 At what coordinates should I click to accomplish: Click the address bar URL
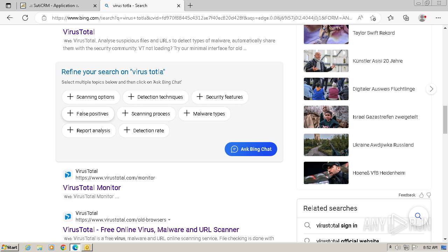pyautogui.click(x=202, y=18)
